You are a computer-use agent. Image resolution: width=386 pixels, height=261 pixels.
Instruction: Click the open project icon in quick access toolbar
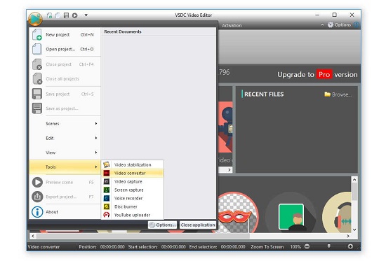click(x=58, y=15)
